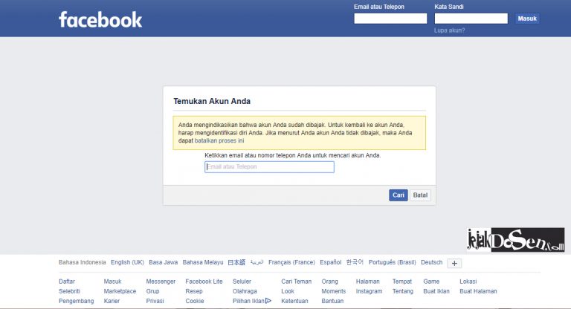Focus the header Email atau Telepon field

click(390, 18)
